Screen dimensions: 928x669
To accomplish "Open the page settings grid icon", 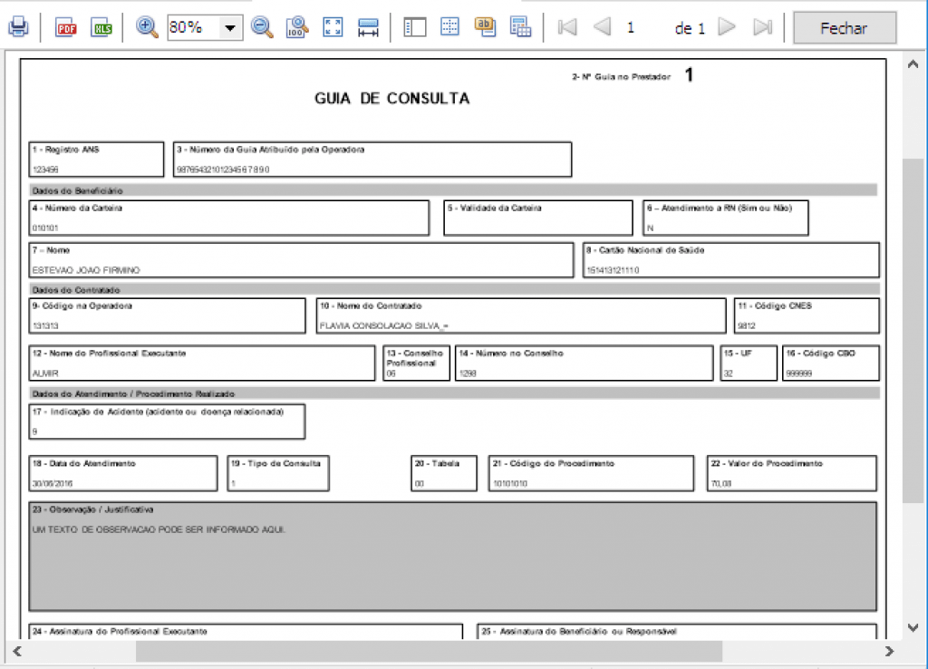I will pyautogui.click(x=449, y=27).
